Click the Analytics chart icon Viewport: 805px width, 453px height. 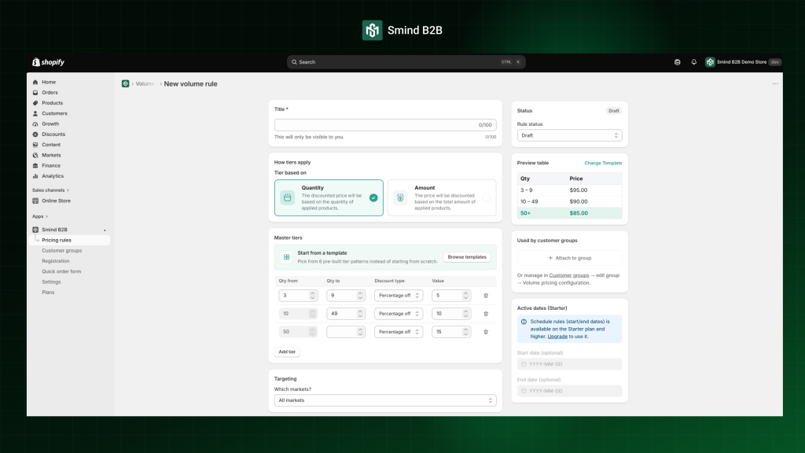point(35,176)
